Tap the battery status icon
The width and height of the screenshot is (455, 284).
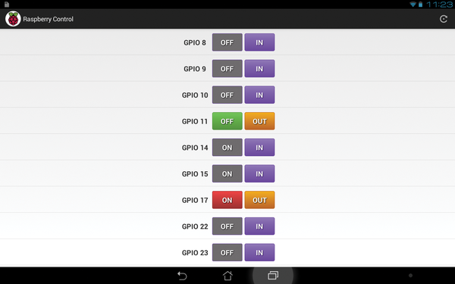420,5
